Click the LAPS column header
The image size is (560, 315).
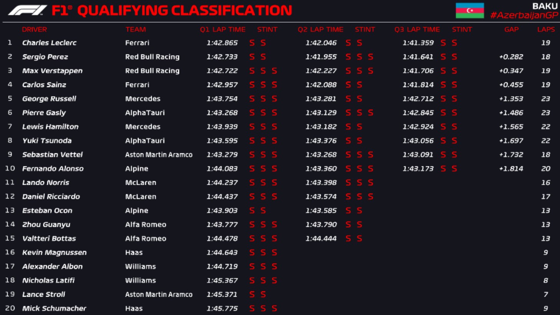546,30
